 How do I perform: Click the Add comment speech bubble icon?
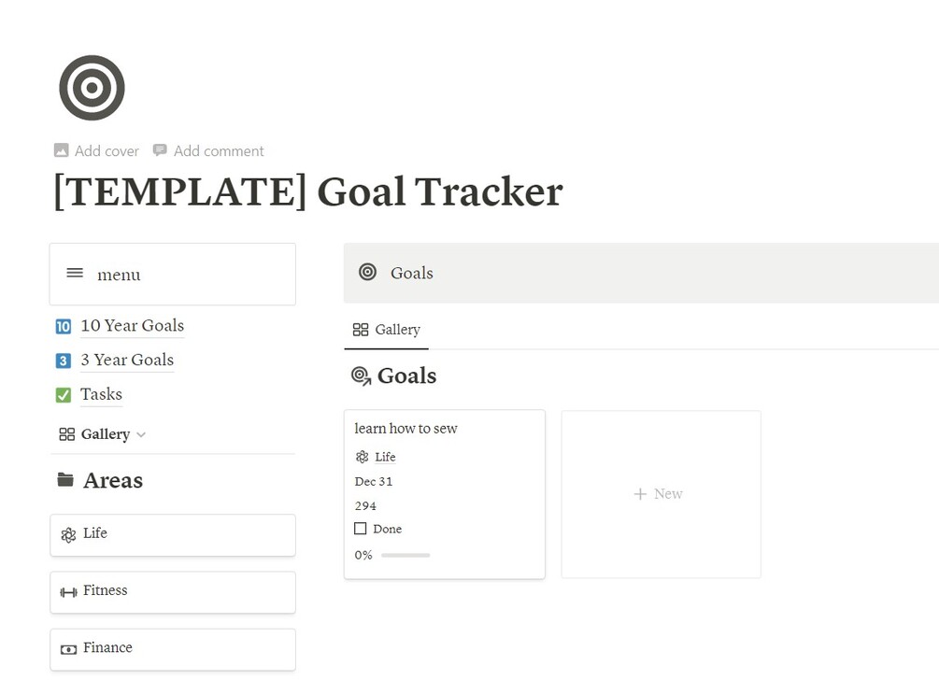pos(160,150)
